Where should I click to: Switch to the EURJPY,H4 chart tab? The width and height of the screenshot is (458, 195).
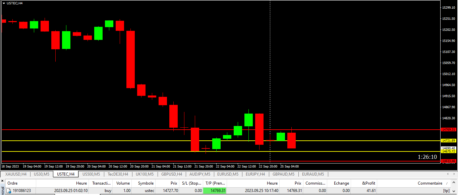(255, 174)
